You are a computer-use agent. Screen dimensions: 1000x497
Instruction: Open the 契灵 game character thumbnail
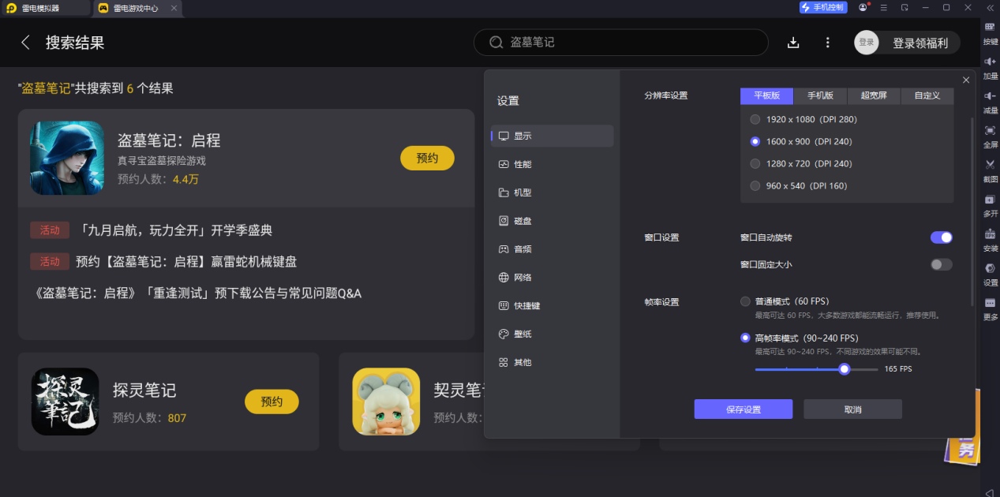(386, 402)
